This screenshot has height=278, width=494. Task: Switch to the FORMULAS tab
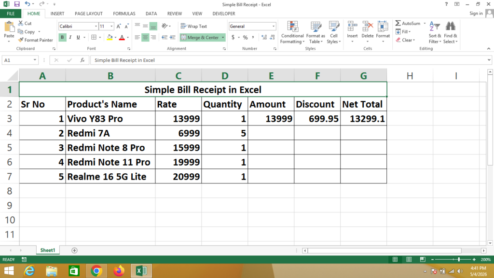(x=124, y=14)
